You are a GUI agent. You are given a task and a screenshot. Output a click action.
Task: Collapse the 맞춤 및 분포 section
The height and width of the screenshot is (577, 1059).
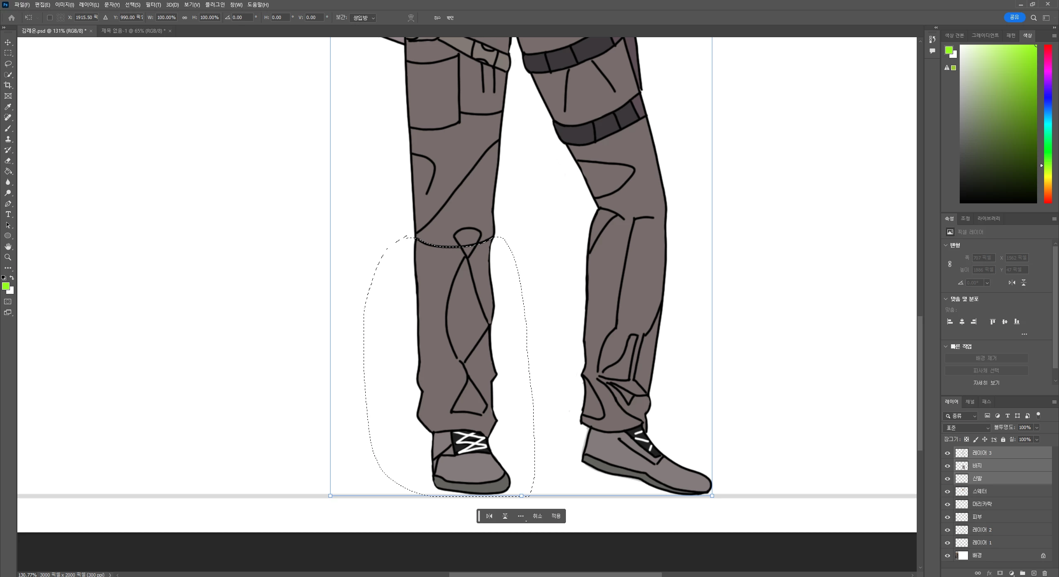click(x=946, y=299)
